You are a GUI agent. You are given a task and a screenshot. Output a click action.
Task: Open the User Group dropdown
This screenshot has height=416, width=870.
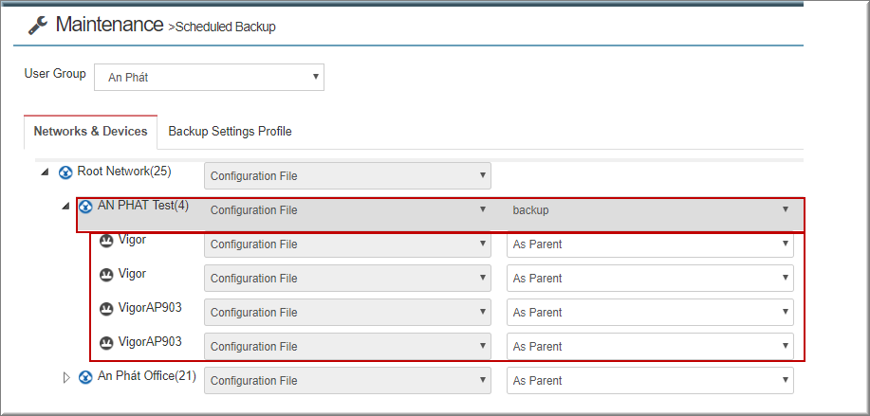[209, 77]
